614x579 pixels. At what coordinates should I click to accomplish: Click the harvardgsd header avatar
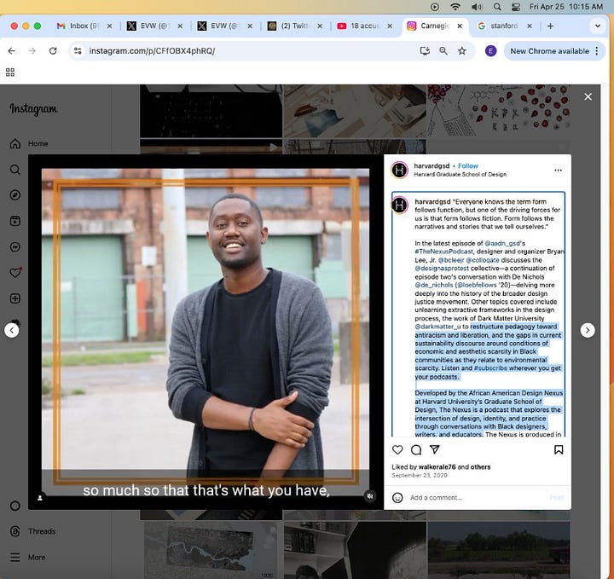pos(399,171)
